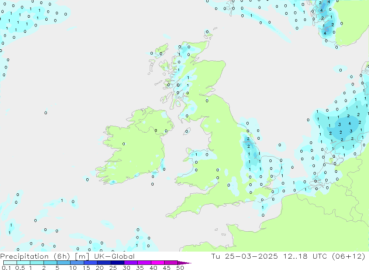Select the purple 30–35 legend swatch
This screenshot has width=369, height=270.
131,263
